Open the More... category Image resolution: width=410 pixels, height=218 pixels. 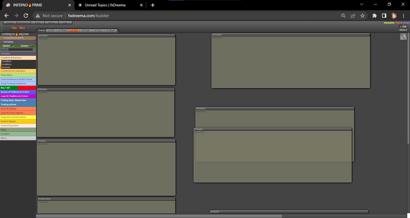click(x=18, y=138)
